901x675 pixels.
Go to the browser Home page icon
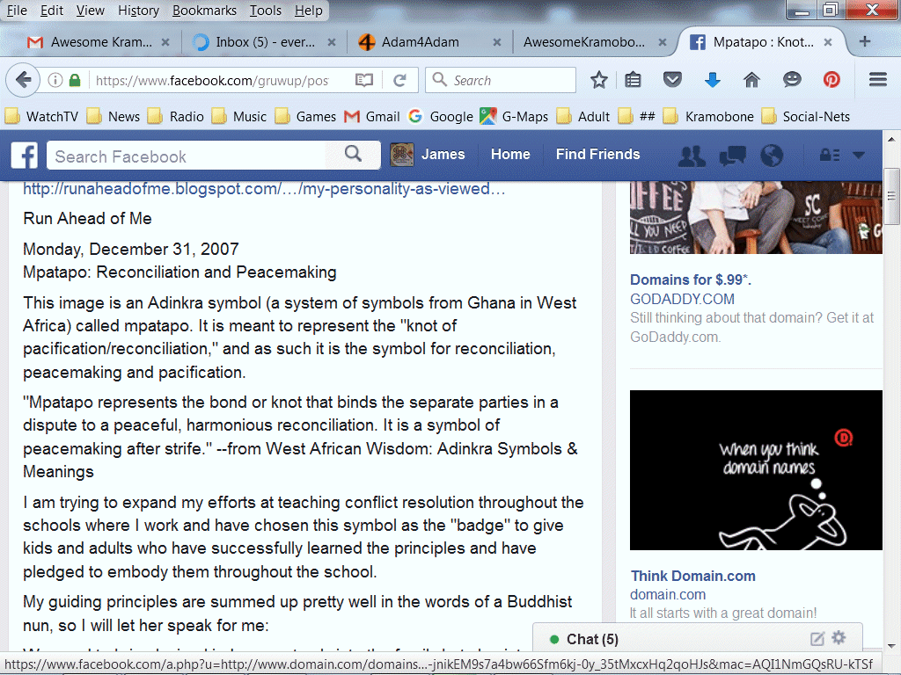click(751, 80)
